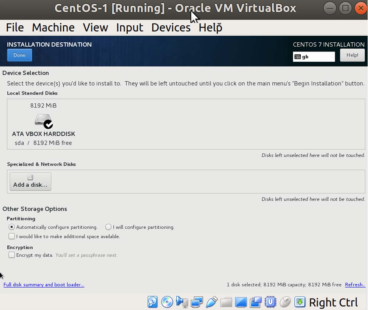368x310 pixels.
Task: Select I will configure partitioning
Action: point(108,227)
